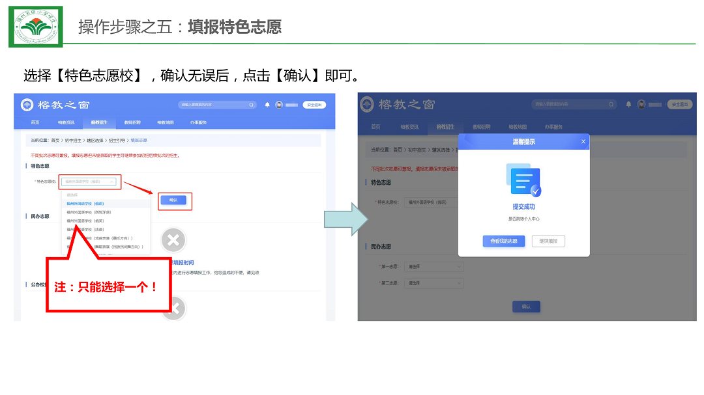Close the 温馨提示 dialog with the X
The image size is (704, 395).
tap(583, 142)
